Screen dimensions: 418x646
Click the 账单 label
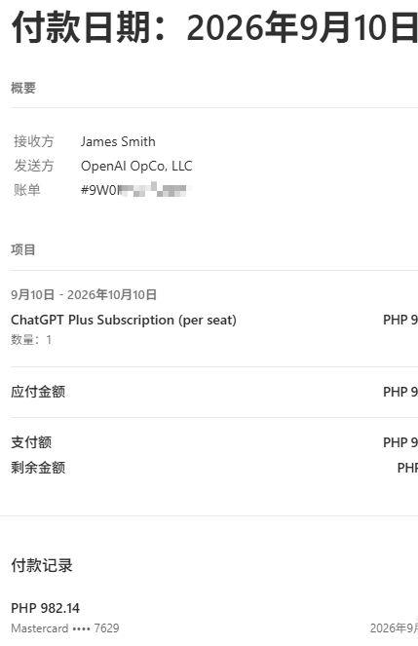(x=27, y=190)
